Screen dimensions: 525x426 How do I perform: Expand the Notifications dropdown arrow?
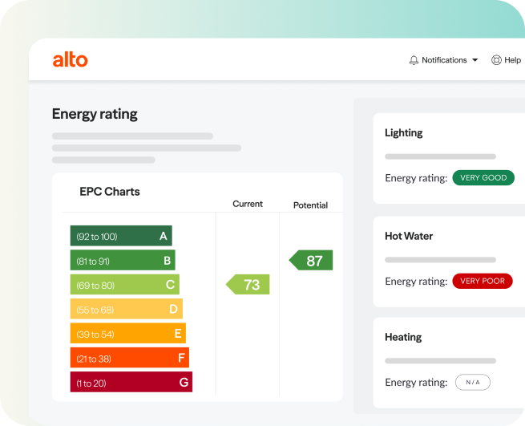coord(475,60)
